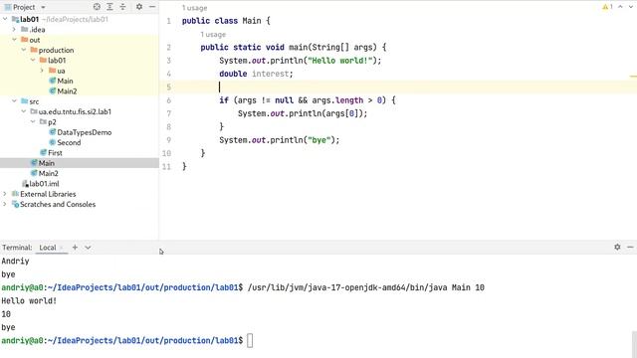This screenshot has height=358, width=637.
Task: Click the out folder icon
Action: (24, 40)
